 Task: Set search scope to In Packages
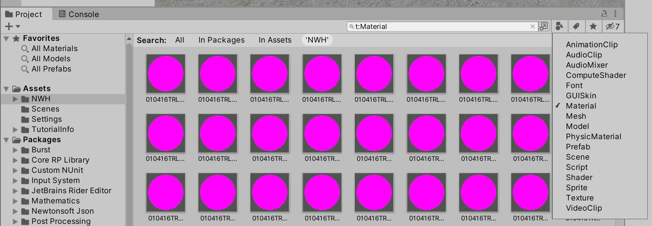222,40
